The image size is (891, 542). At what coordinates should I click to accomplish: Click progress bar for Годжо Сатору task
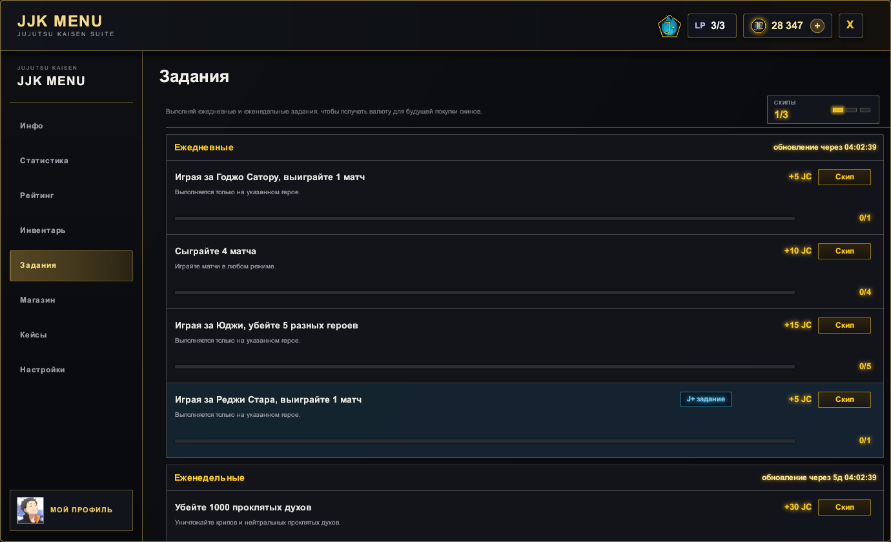pos(485,218)
